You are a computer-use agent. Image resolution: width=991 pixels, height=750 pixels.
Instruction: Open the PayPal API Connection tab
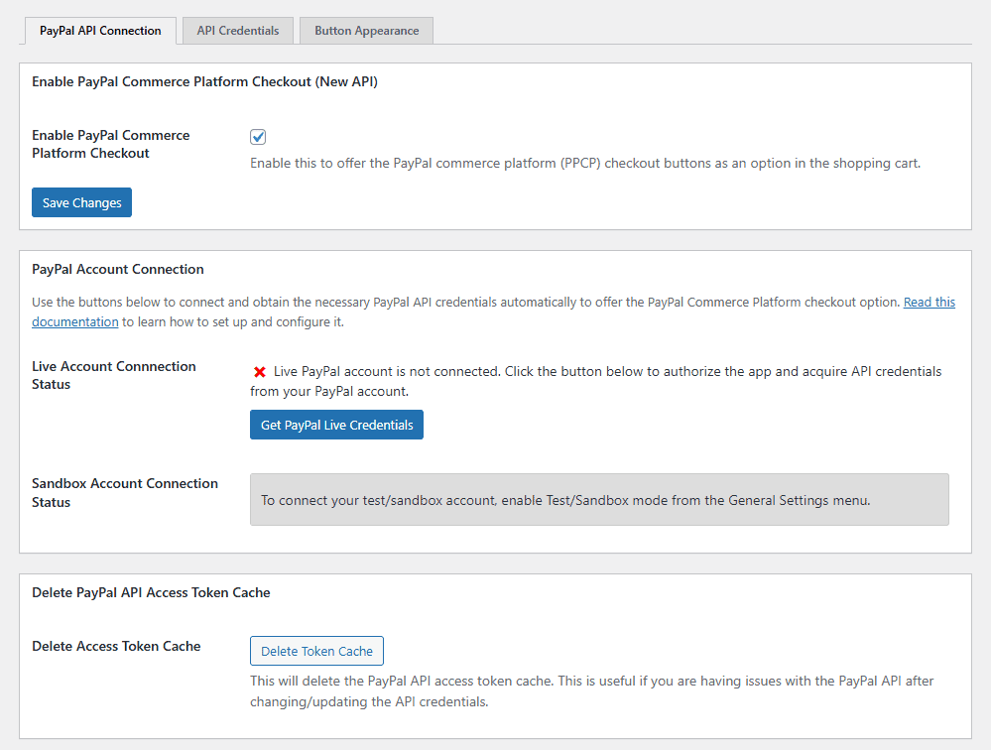[100, 31]
